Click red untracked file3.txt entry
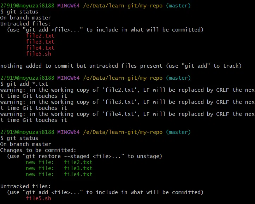The height and width of the screenshot is (204, 255). 40,42
